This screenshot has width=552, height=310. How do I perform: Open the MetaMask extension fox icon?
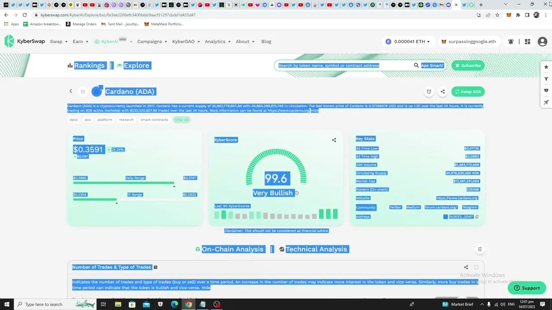click(509, 15)
